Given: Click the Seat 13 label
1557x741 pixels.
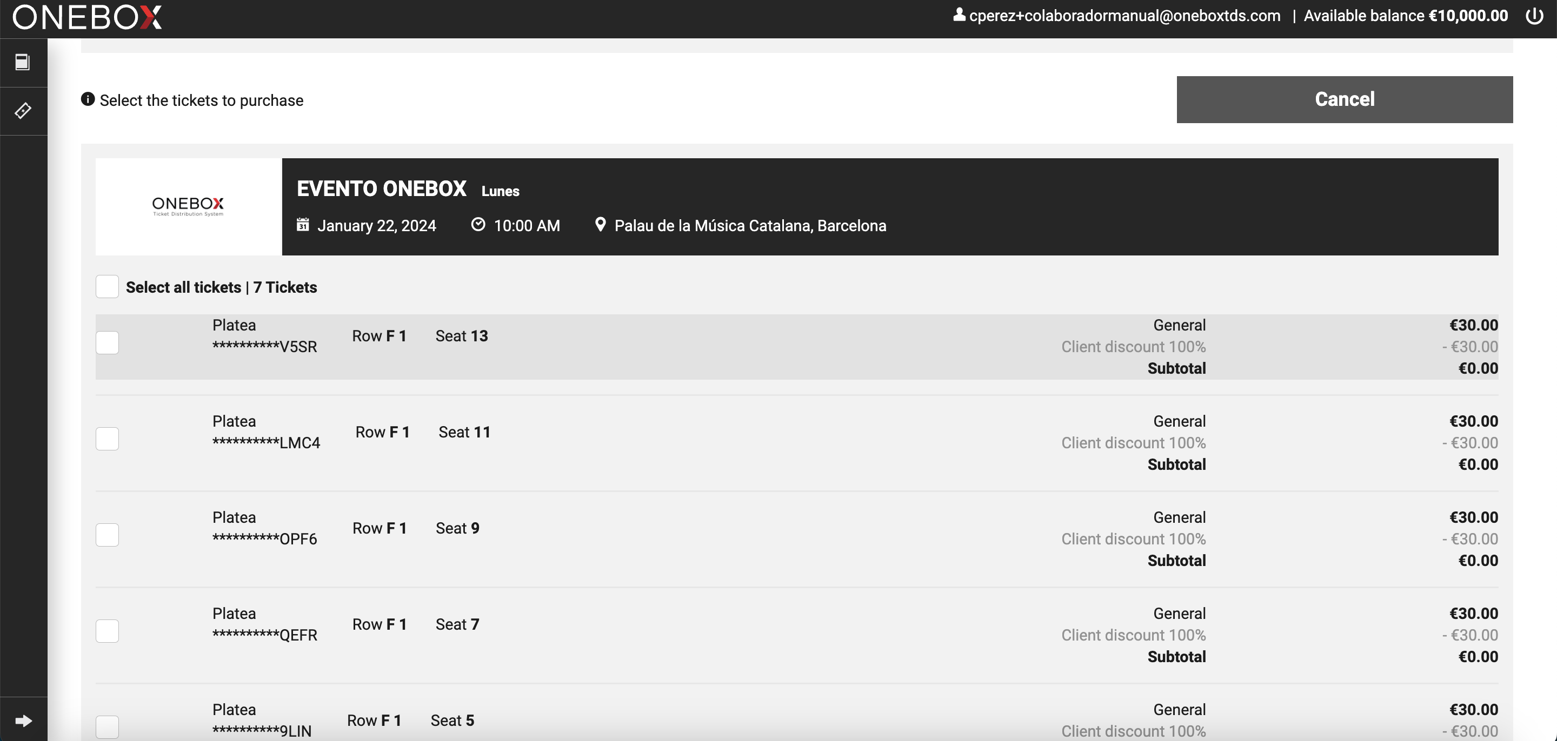Looking at the screenshot, I should (x=462, y=336).
